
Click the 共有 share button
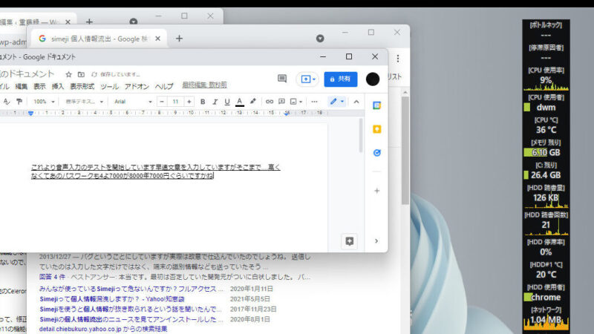pos(341,79)
